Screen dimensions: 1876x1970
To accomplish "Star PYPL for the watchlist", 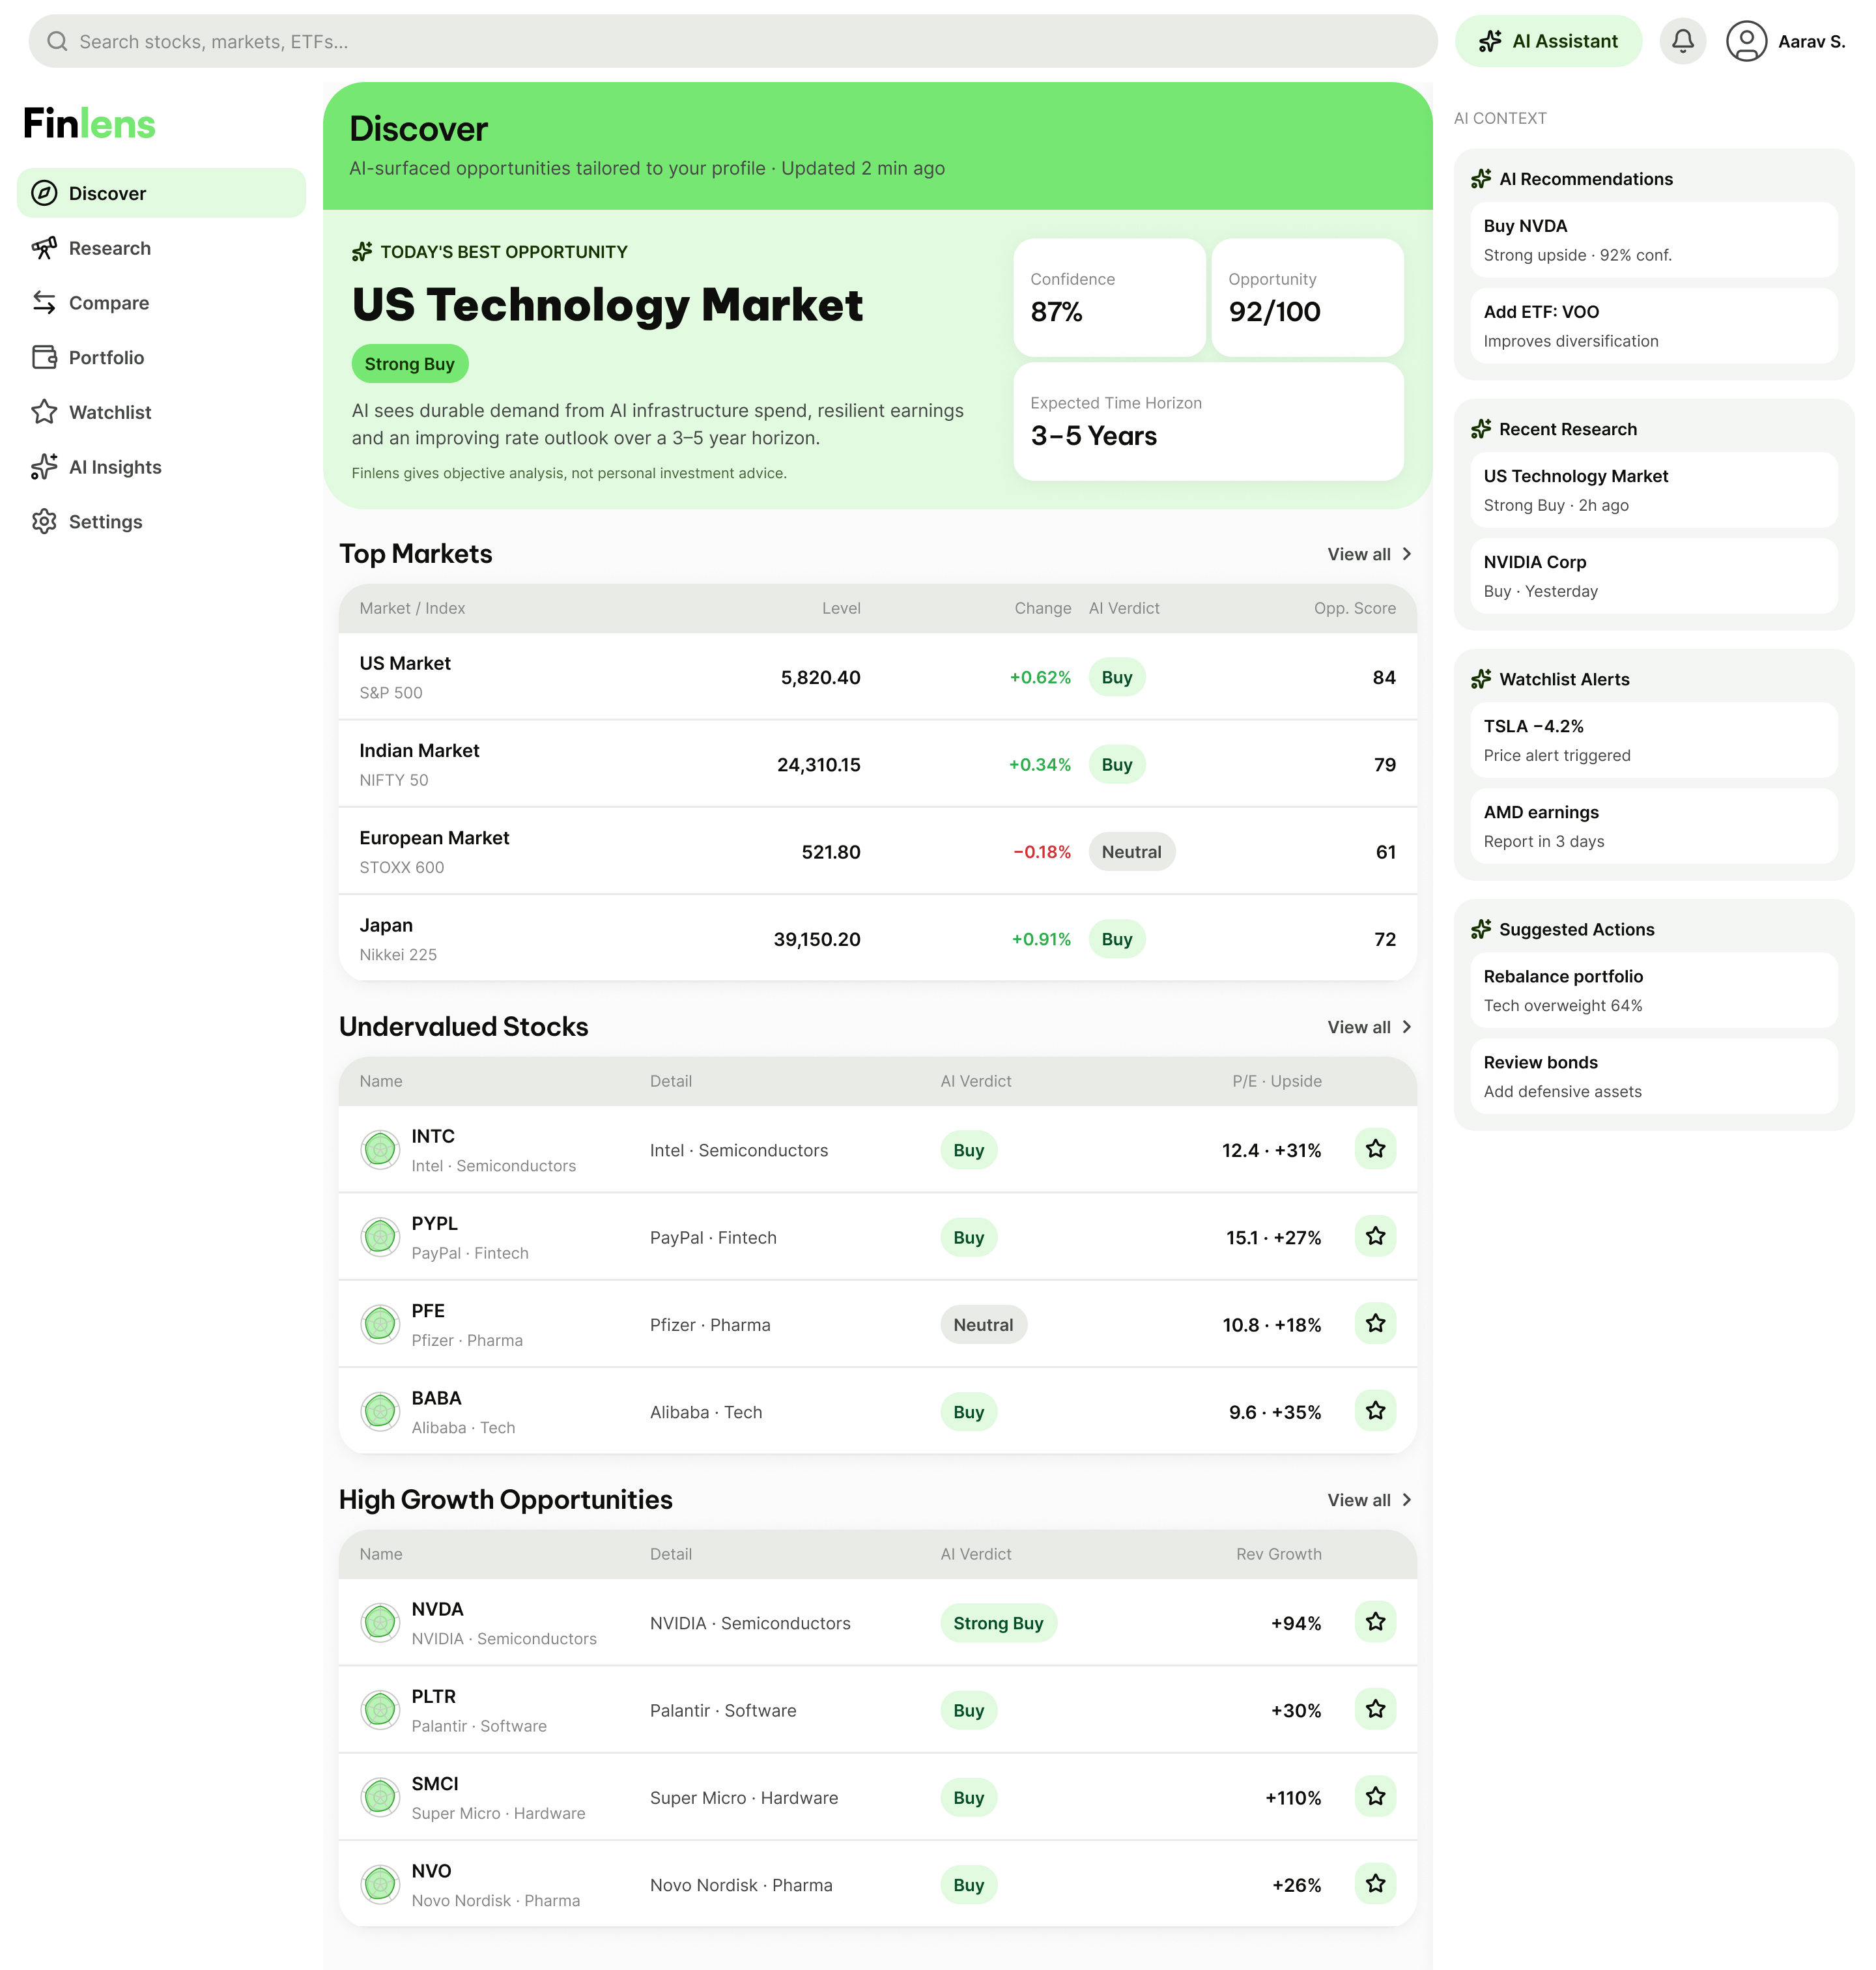I will tap(1375, 1236).
